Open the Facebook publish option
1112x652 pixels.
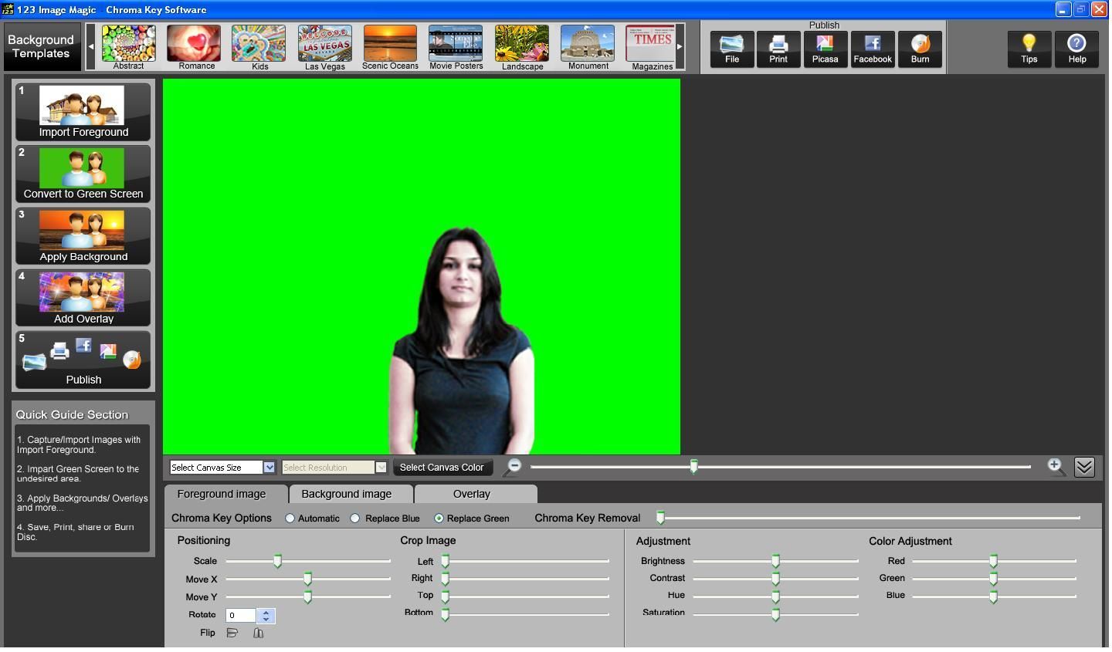[x=873, y=49]
